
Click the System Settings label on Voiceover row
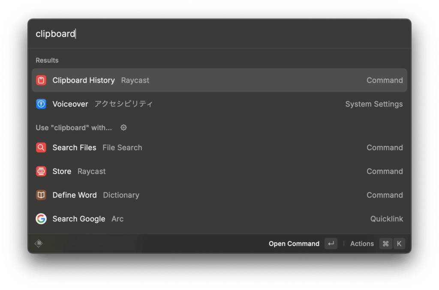(x=374, y=104)
